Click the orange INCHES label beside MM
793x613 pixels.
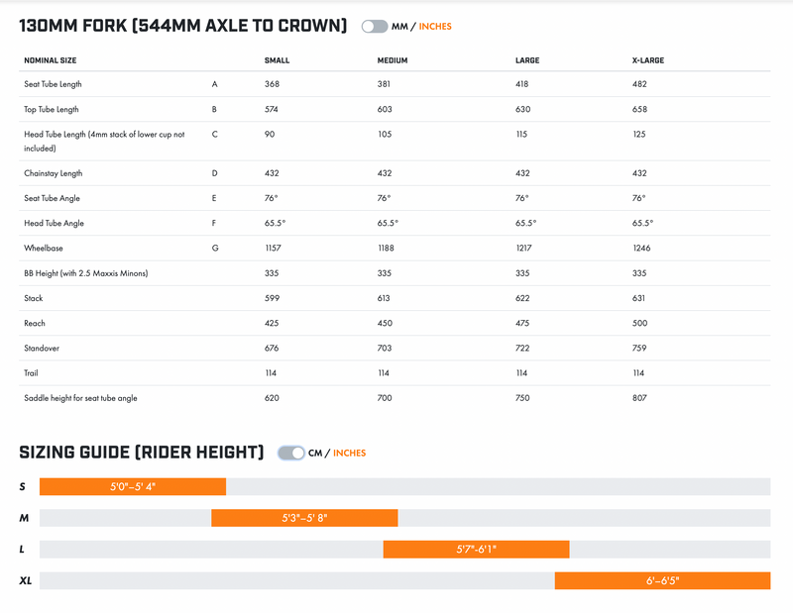click(x=435, y=27)
